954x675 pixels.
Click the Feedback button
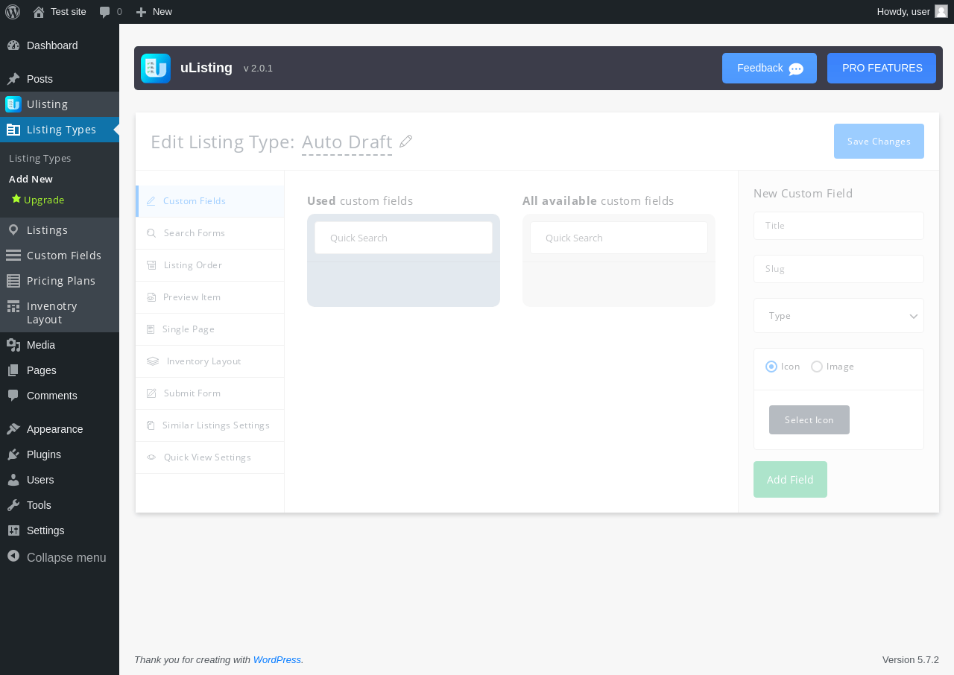769,69
